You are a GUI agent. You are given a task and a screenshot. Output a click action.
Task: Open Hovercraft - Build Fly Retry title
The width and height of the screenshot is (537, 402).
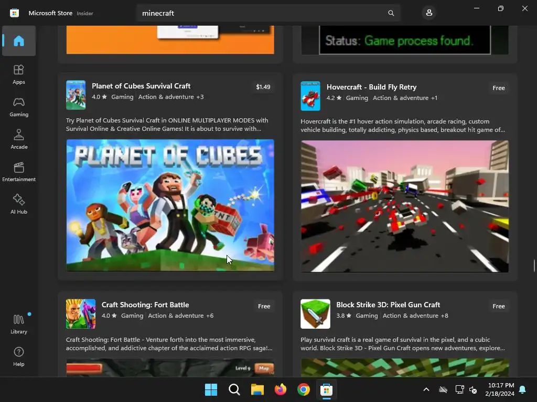click(x=372, y=87)
